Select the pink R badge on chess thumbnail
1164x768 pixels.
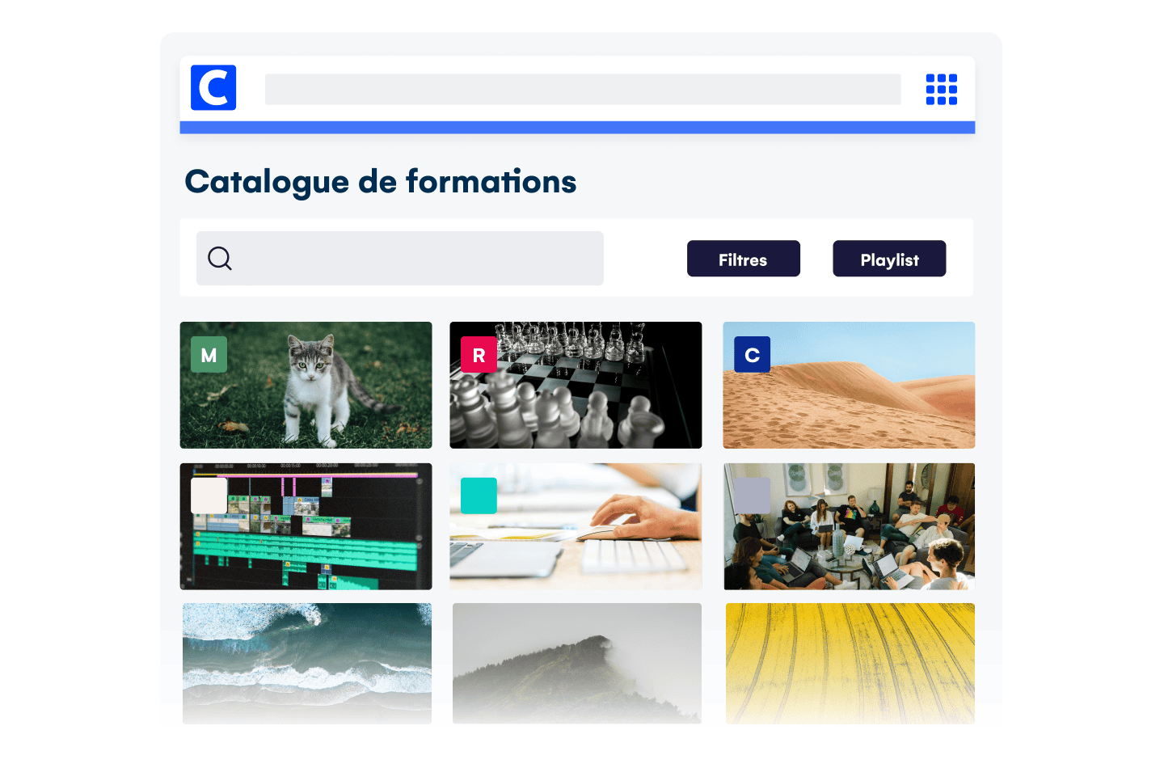click(x=479, y=355)
